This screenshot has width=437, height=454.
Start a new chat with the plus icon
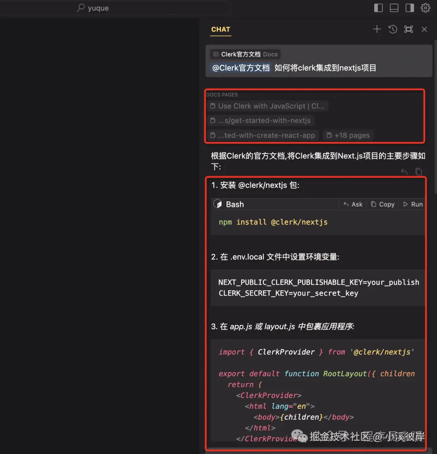pyautogui.click(x=377, y=29)
